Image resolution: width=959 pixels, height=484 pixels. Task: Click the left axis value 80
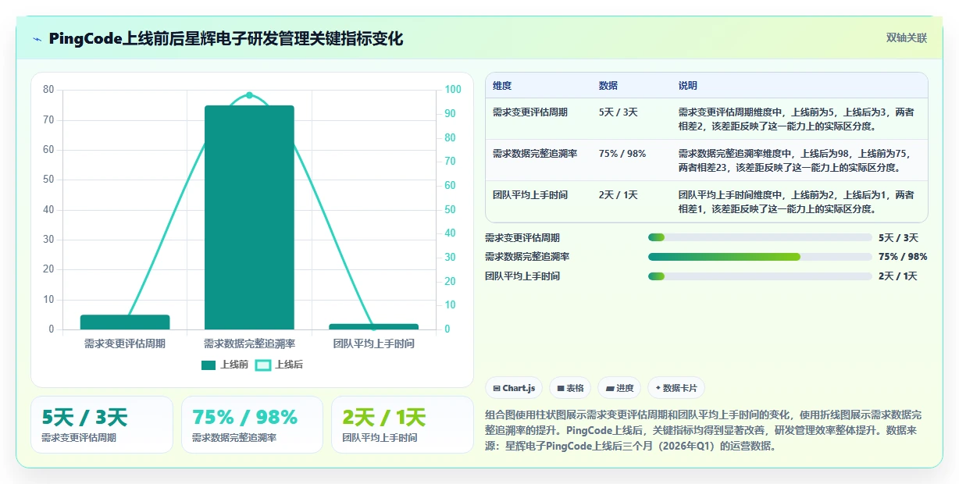point(48,90)
